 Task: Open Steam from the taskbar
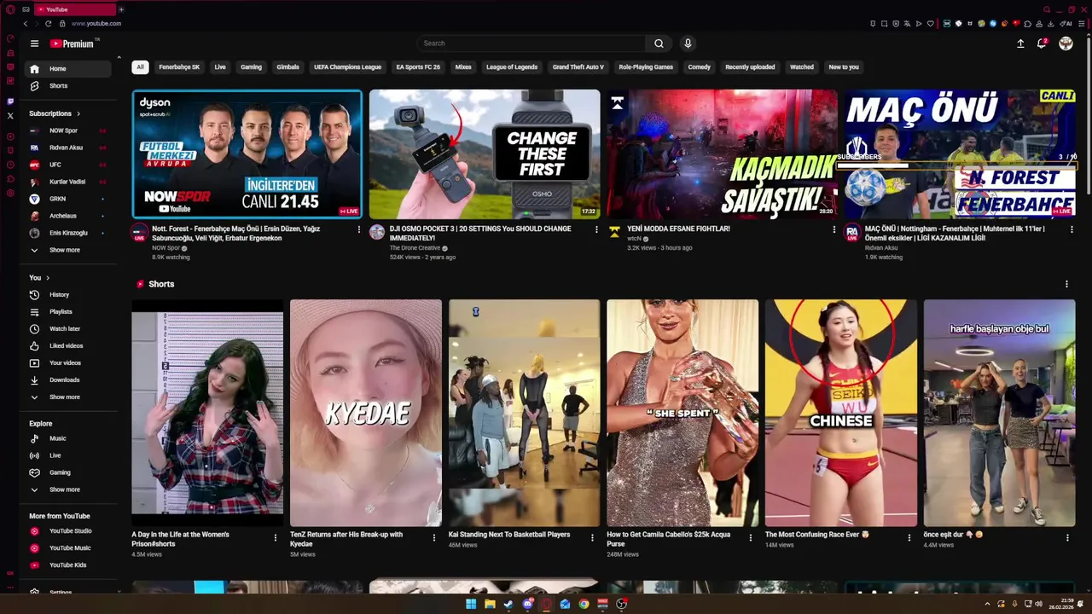tap(508, 604)
